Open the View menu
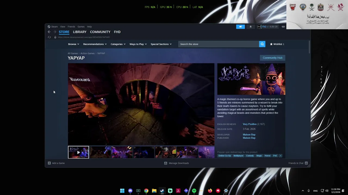 (x=63, y=27)
